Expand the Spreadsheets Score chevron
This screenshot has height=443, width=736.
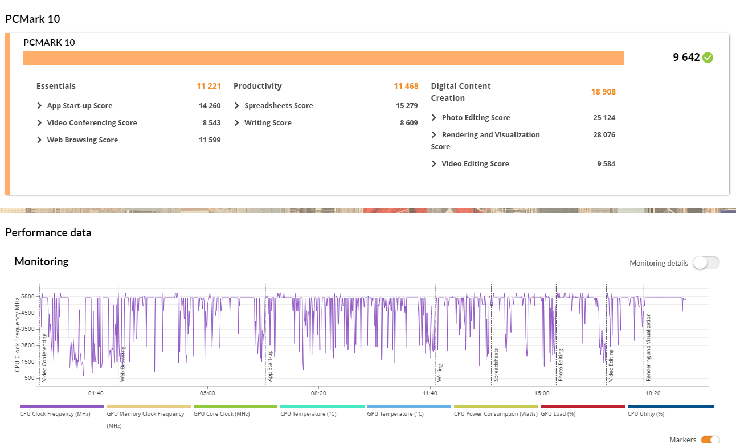(237, 106)
